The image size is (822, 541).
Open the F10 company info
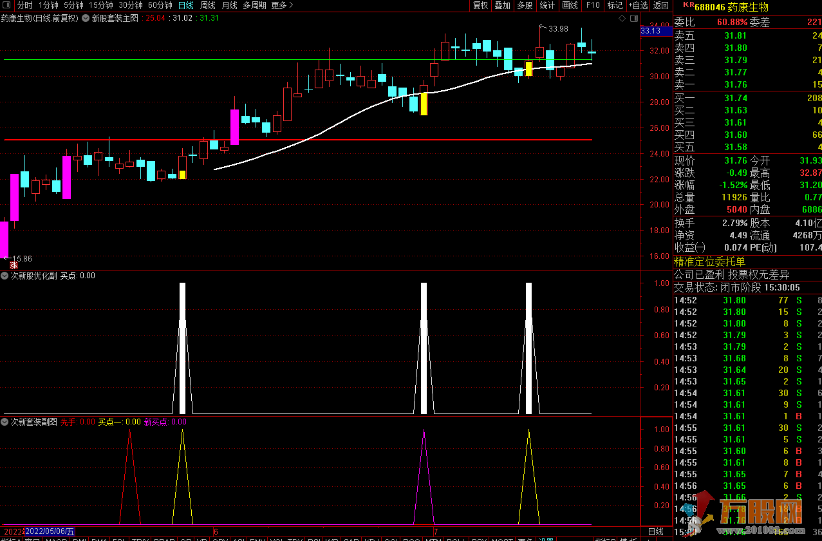click(592, 5)
